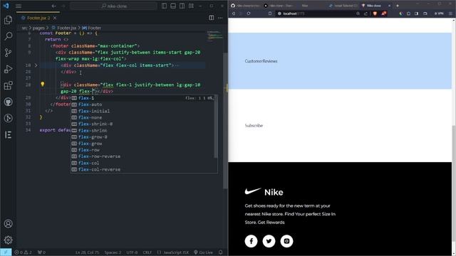Click the suggestion list scrollbar
Image resolution: width=456 pixels, height=256 pixels.
[x=216, y=127]
